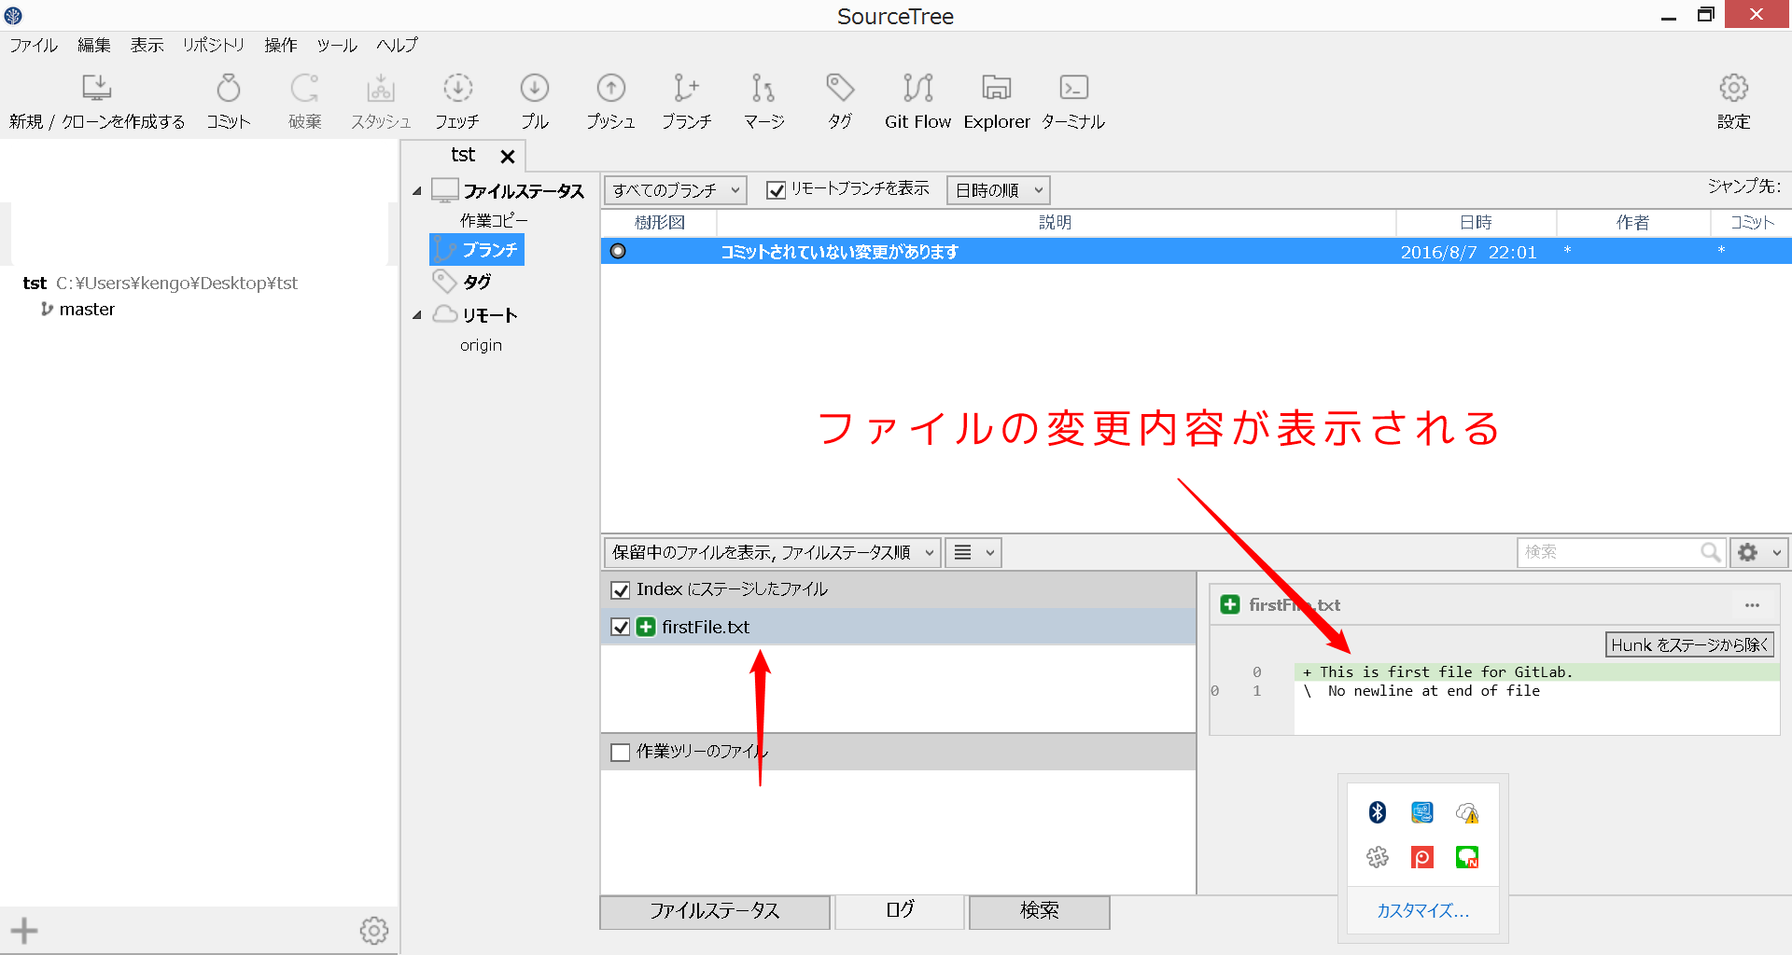The width and height of the screenshot is (1792, 955).
Task: Click the スタッシュ toolbar icon
Action: [x=381, y=88]
